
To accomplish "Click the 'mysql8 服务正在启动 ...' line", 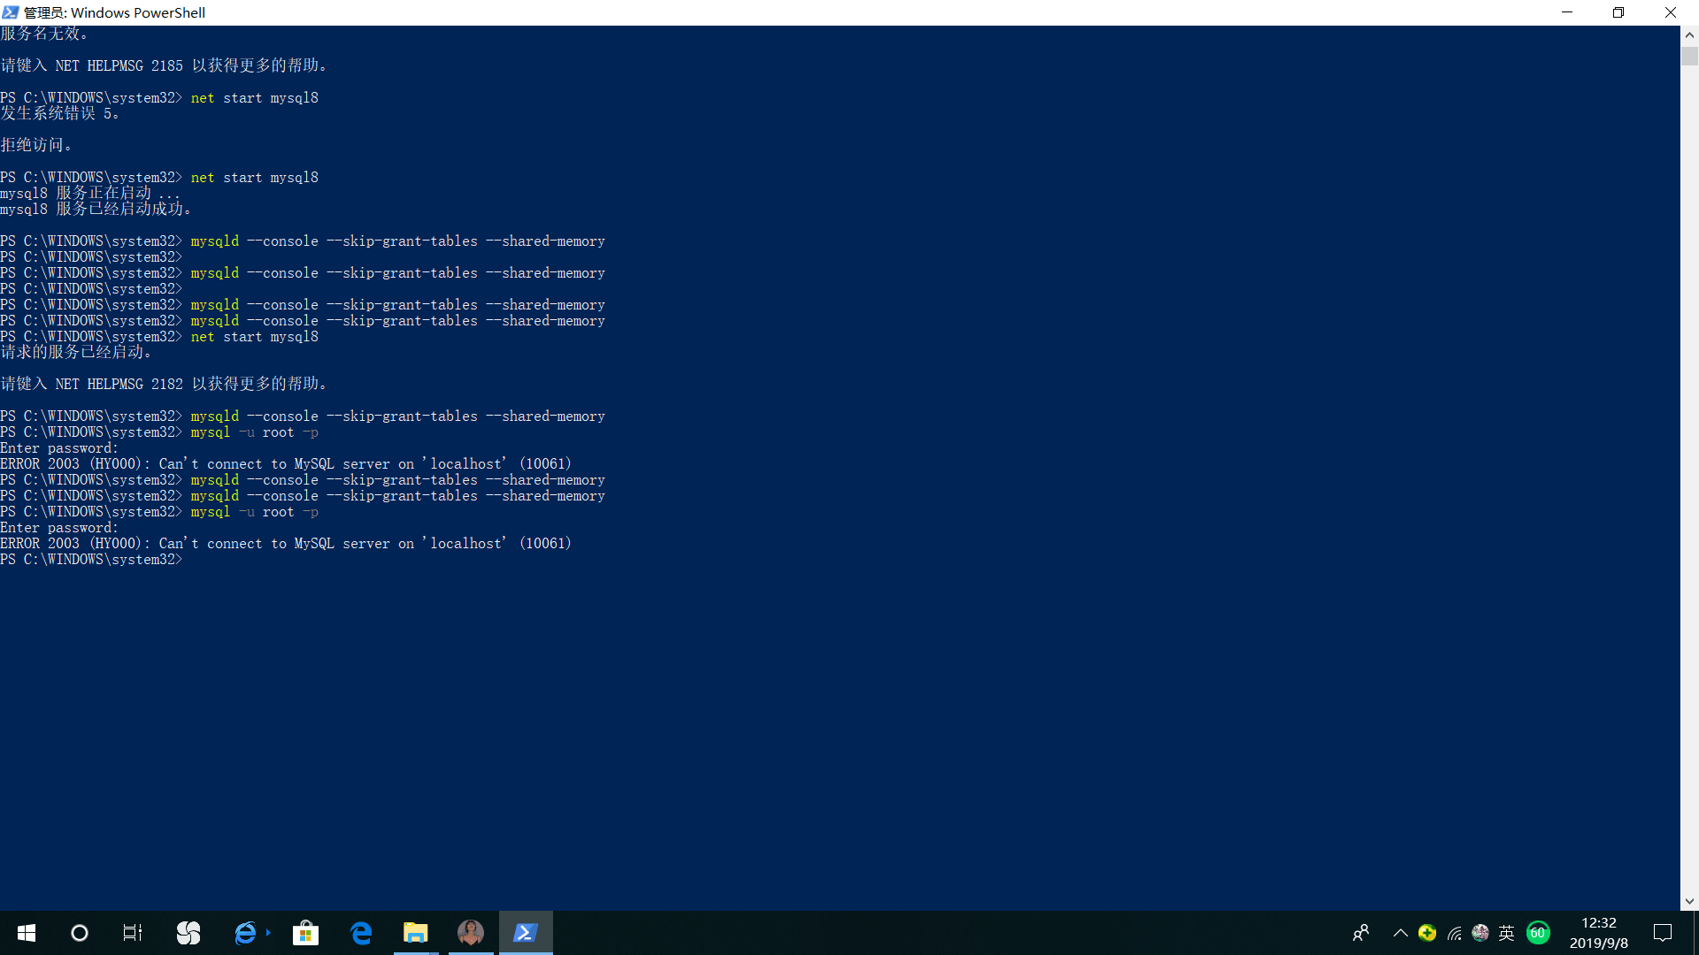I will 90,193.
